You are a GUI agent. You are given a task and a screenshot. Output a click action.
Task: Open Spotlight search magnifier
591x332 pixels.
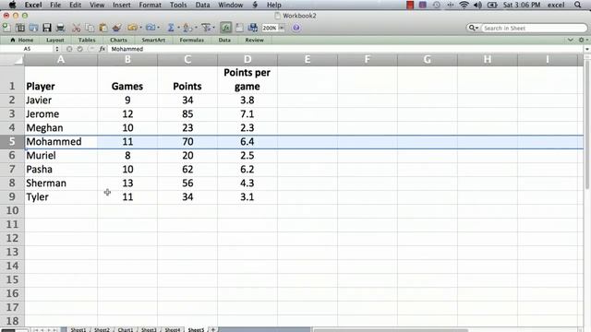pyautogui.click(x=578, y=5)
